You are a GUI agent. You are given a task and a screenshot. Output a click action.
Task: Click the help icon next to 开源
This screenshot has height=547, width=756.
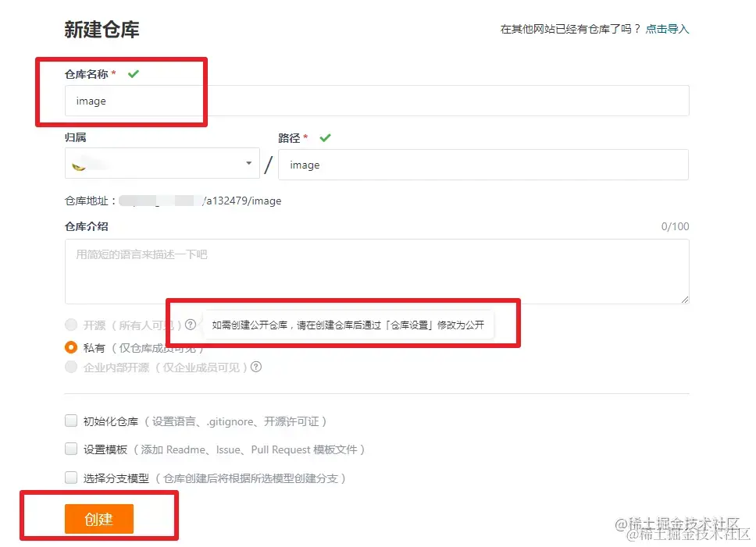(x=191, y=325)
